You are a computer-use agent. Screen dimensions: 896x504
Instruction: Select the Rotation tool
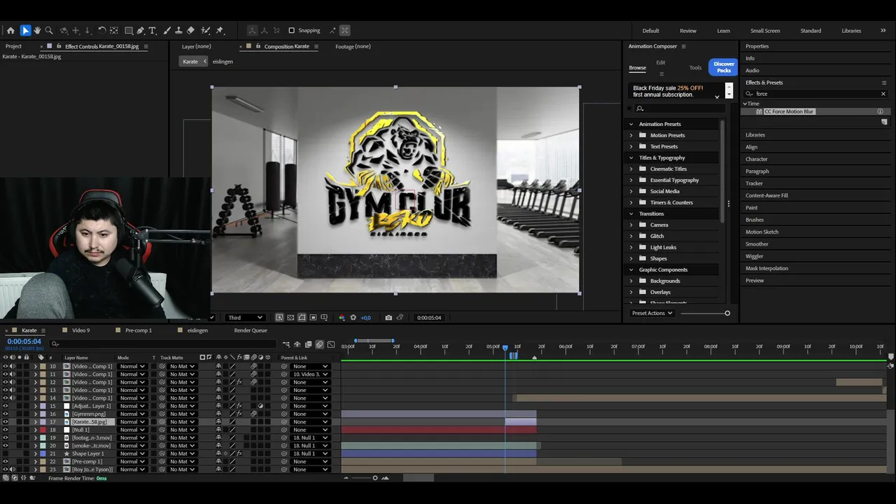101,30
